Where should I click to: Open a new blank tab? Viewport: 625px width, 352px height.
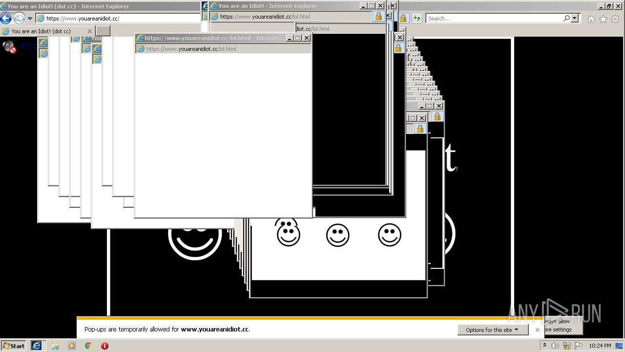[x=103, y=31]
